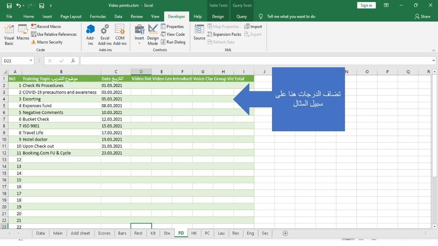
Task: Customize Quick Access Toolbar dropdown
Action: tap(51, 5)
